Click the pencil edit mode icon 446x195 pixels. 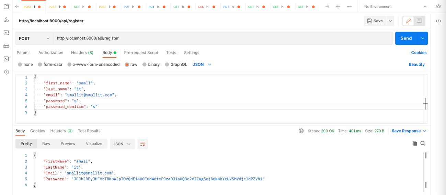[x=408, y=21]
